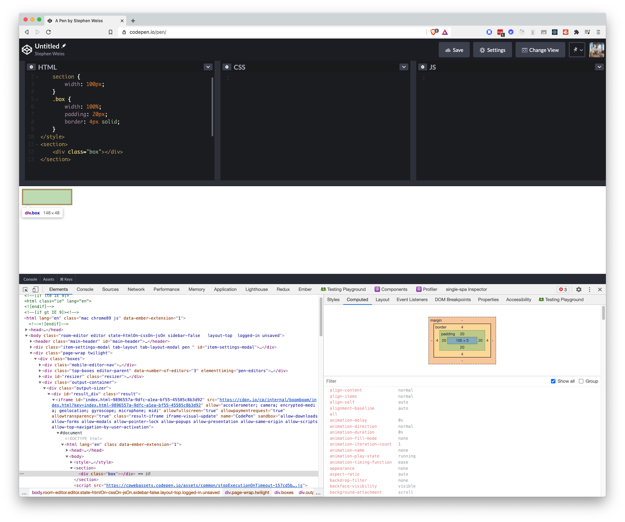Click the Save button

point(454,50)
